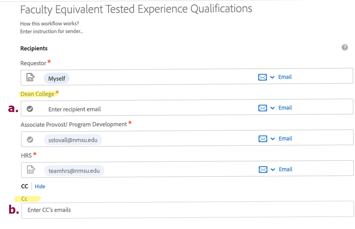Click the envelope icon in Associate Provost row

coord(263,139)
